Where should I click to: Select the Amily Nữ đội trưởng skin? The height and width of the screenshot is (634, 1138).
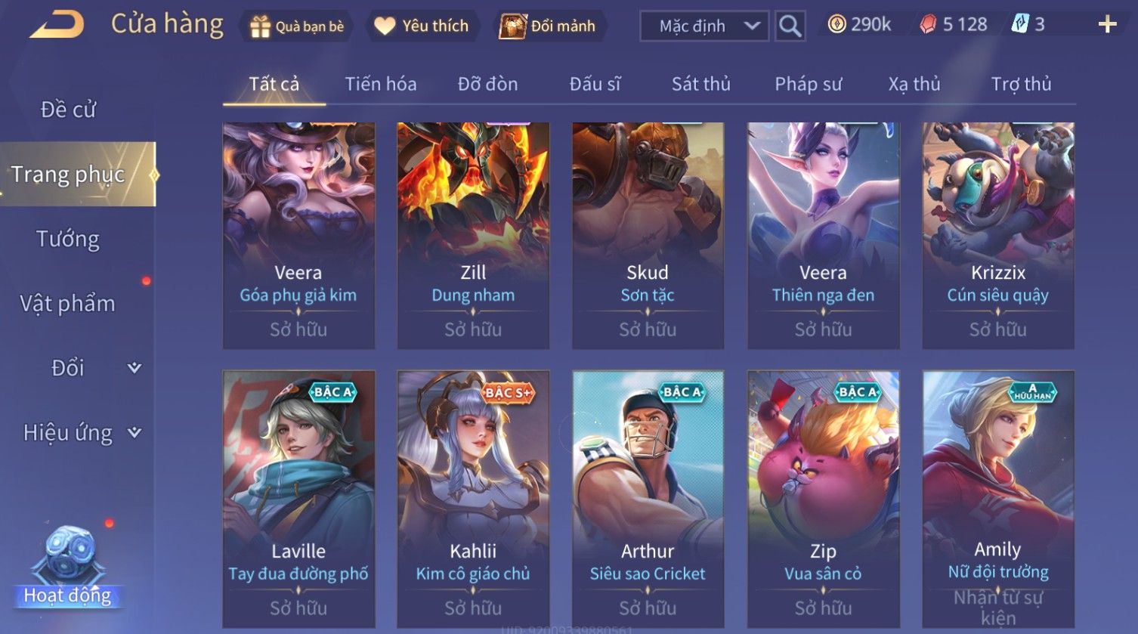click(x=998, y=499)
